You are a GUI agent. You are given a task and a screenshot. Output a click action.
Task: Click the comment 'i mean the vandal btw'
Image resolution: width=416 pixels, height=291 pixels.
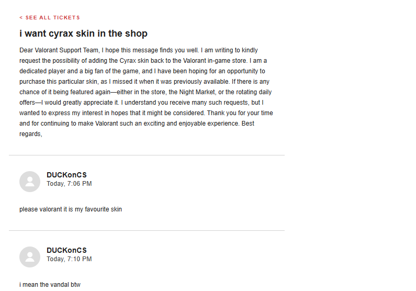tap(50, 285)
